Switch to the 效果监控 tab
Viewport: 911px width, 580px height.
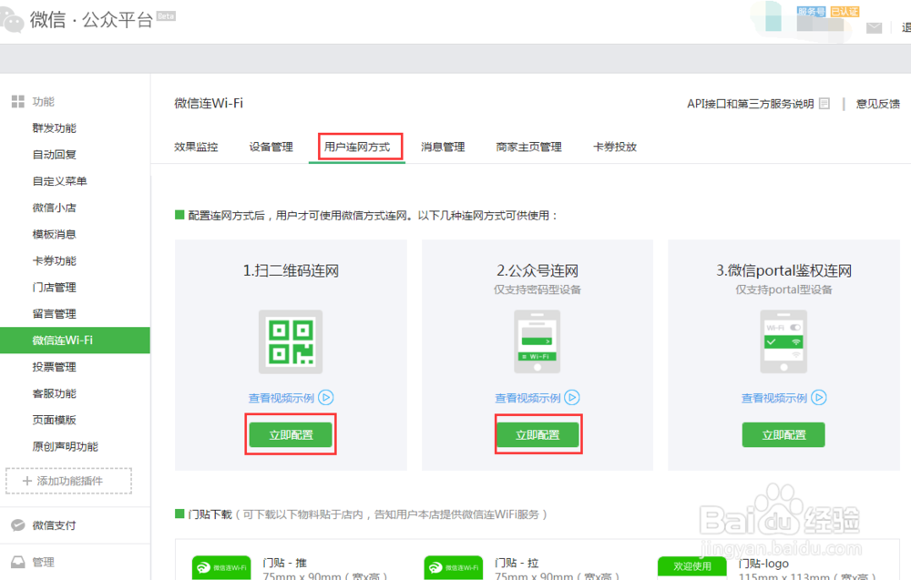tap(196, 147)
